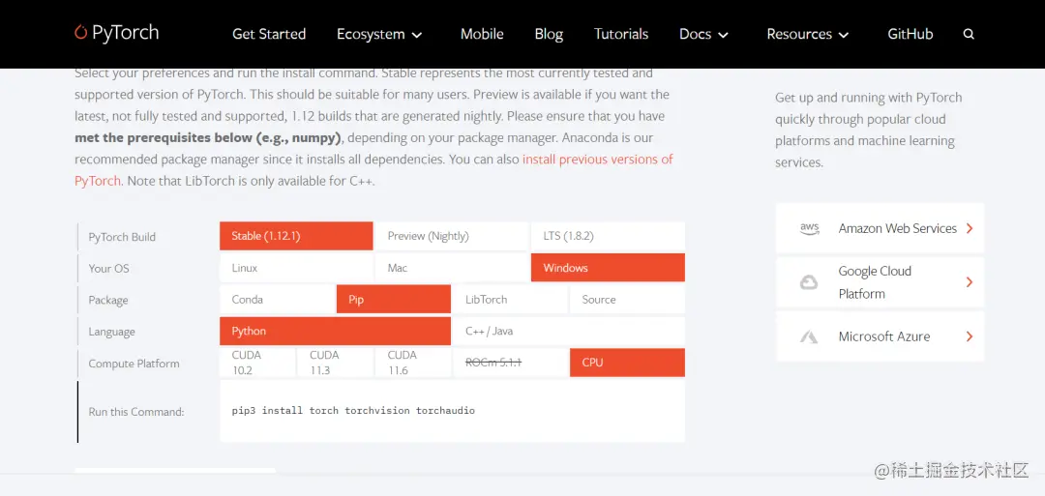Select the Stable (1.12.1) build
The width and height of the screenshot is (1045, 496).
tap(296, 236)
